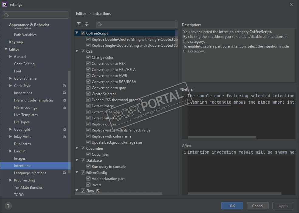This screenshot has width=299, height=213.
Task: Toggle the CoffeeScript category checkbox
Action: click(x=83, y=33)
